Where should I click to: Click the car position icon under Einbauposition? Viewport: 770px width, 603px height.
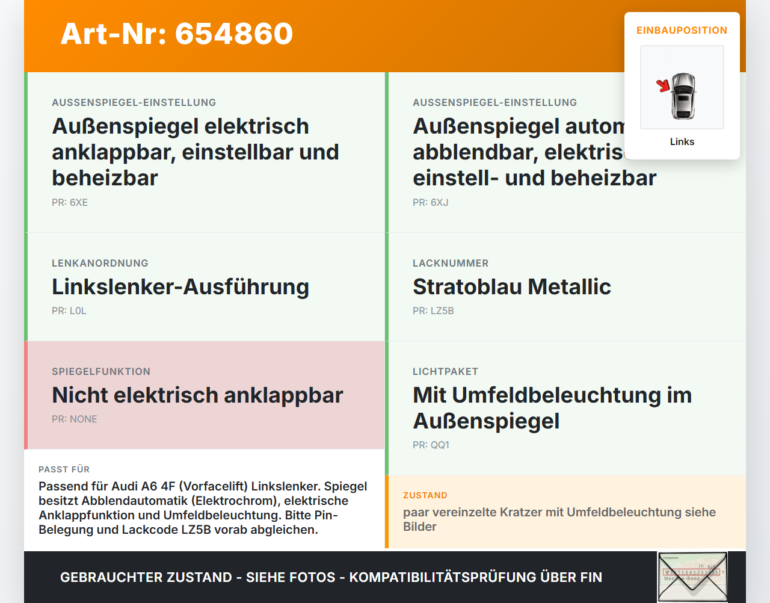point(682,88)
